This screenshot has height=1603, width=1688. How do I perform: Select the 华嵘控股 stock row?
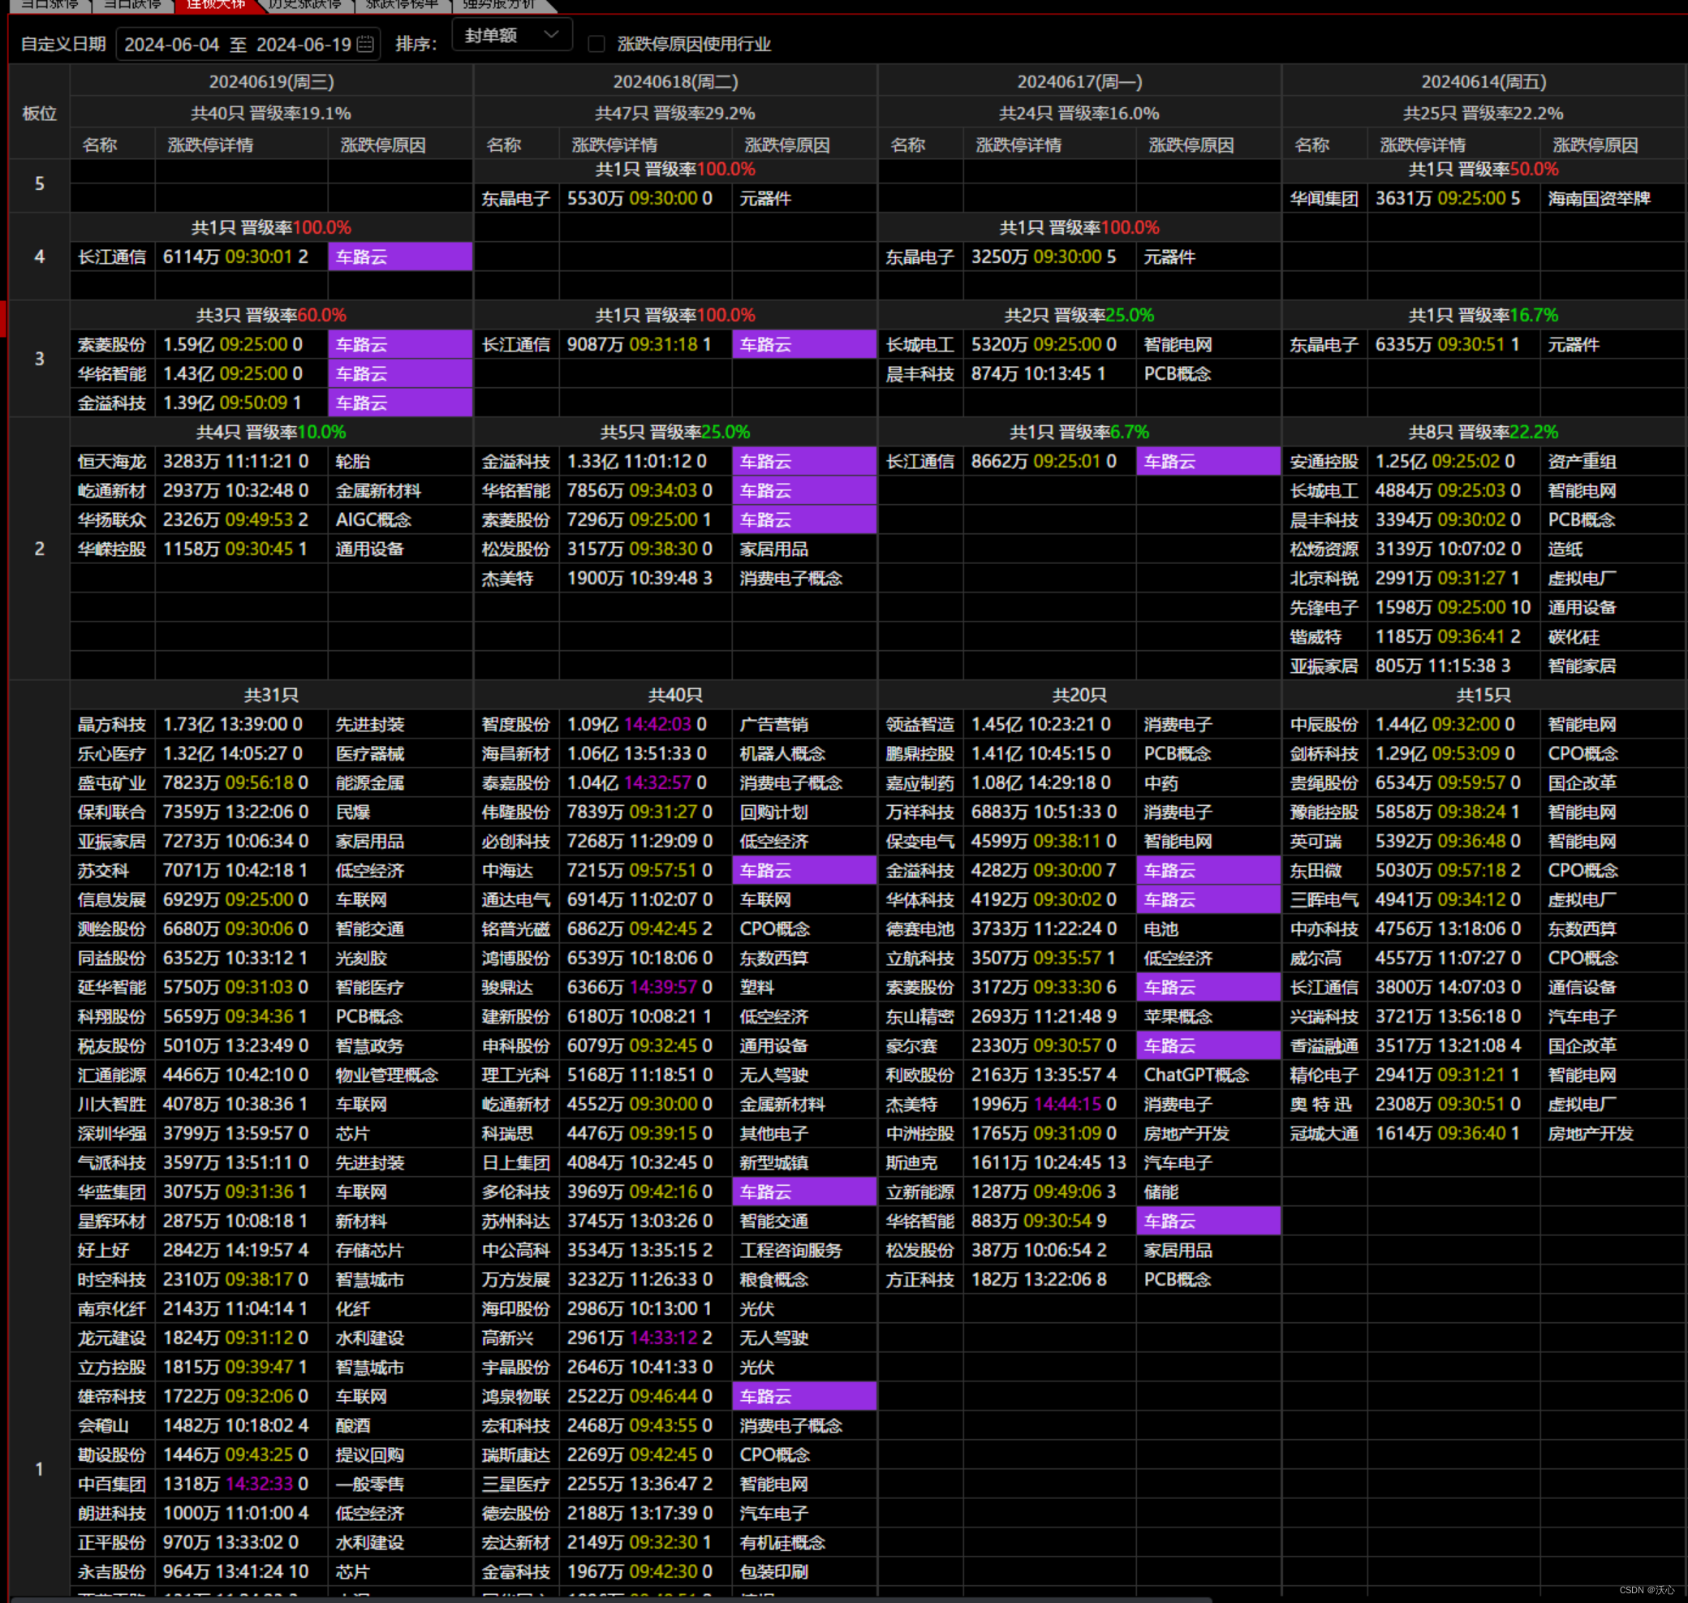(x=272, y=549)
